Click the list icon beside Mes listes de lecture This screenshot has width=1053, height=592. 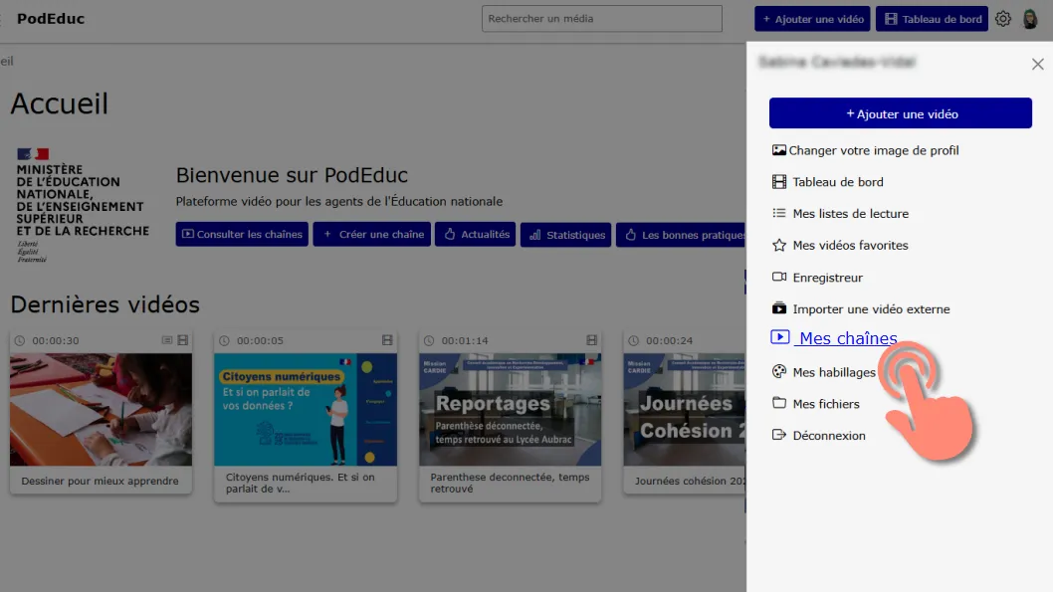(x=779, y=213)
